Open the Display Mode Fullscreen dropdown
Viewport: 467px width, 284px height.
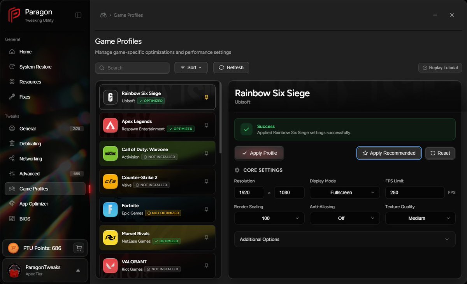[x=345, y=192]
